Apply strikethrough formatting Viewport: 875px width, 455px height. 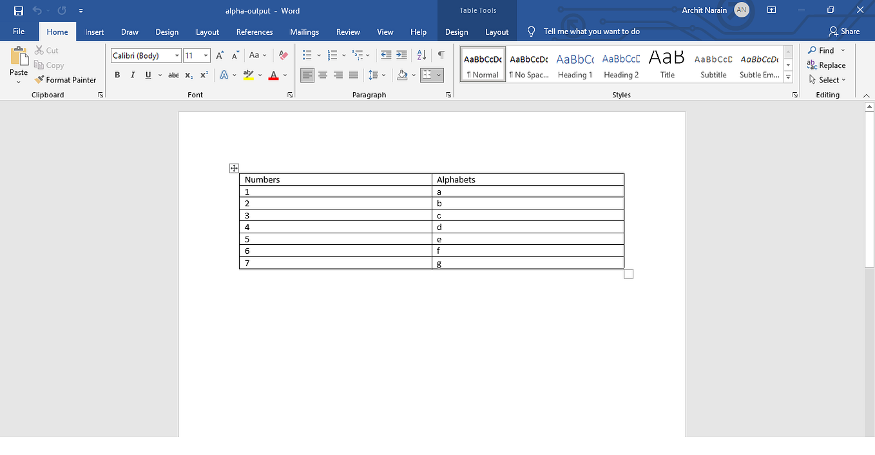point(173,75)
